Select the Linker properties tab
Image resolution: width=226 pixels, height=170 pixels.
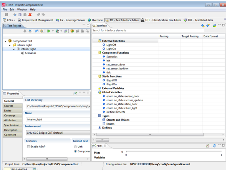12,110
